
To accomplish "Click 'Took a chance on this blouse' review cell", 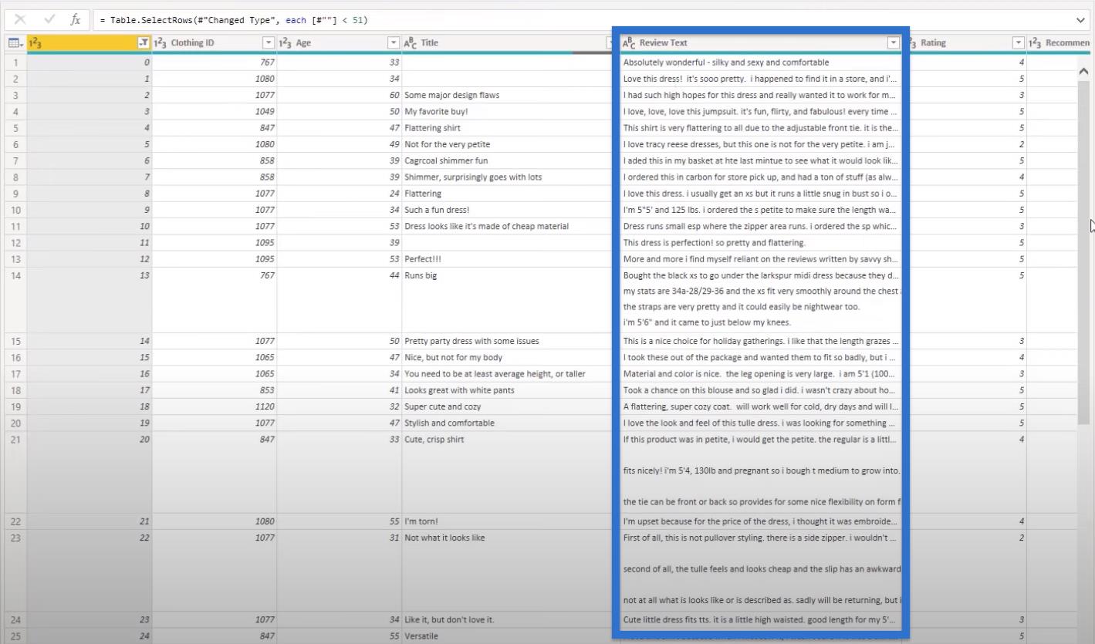I will 759,390.
